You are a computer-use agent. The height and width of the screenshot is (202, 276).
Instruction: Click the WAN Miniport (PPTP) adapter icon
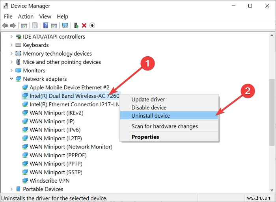pos(25,164)
